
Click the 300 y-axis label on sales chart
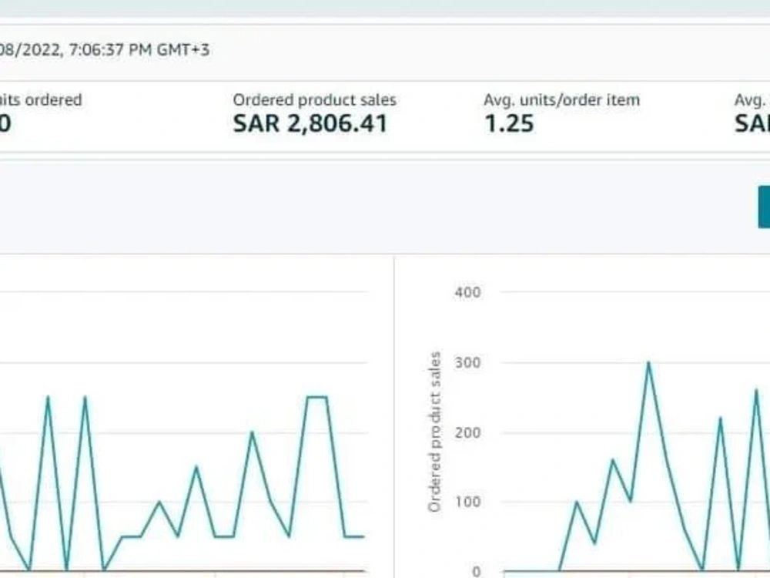(467, 363)
